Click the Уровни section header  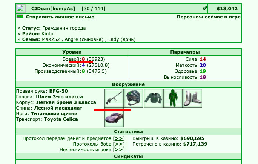coord(72,52)
